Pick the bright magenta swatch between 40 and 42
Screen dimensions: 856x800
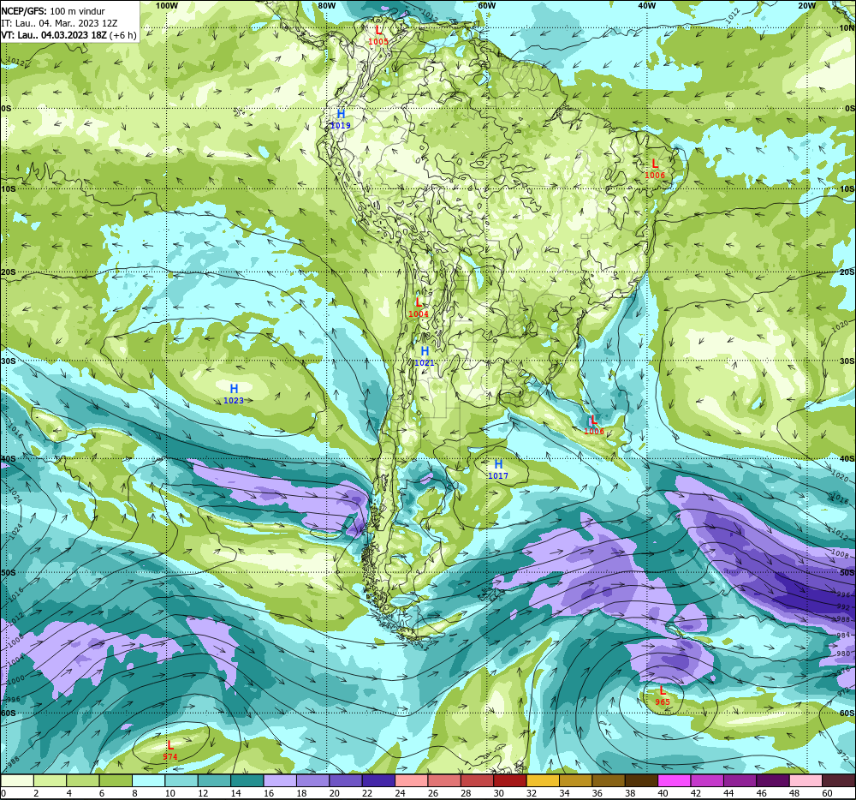click(x=675, y=780)
